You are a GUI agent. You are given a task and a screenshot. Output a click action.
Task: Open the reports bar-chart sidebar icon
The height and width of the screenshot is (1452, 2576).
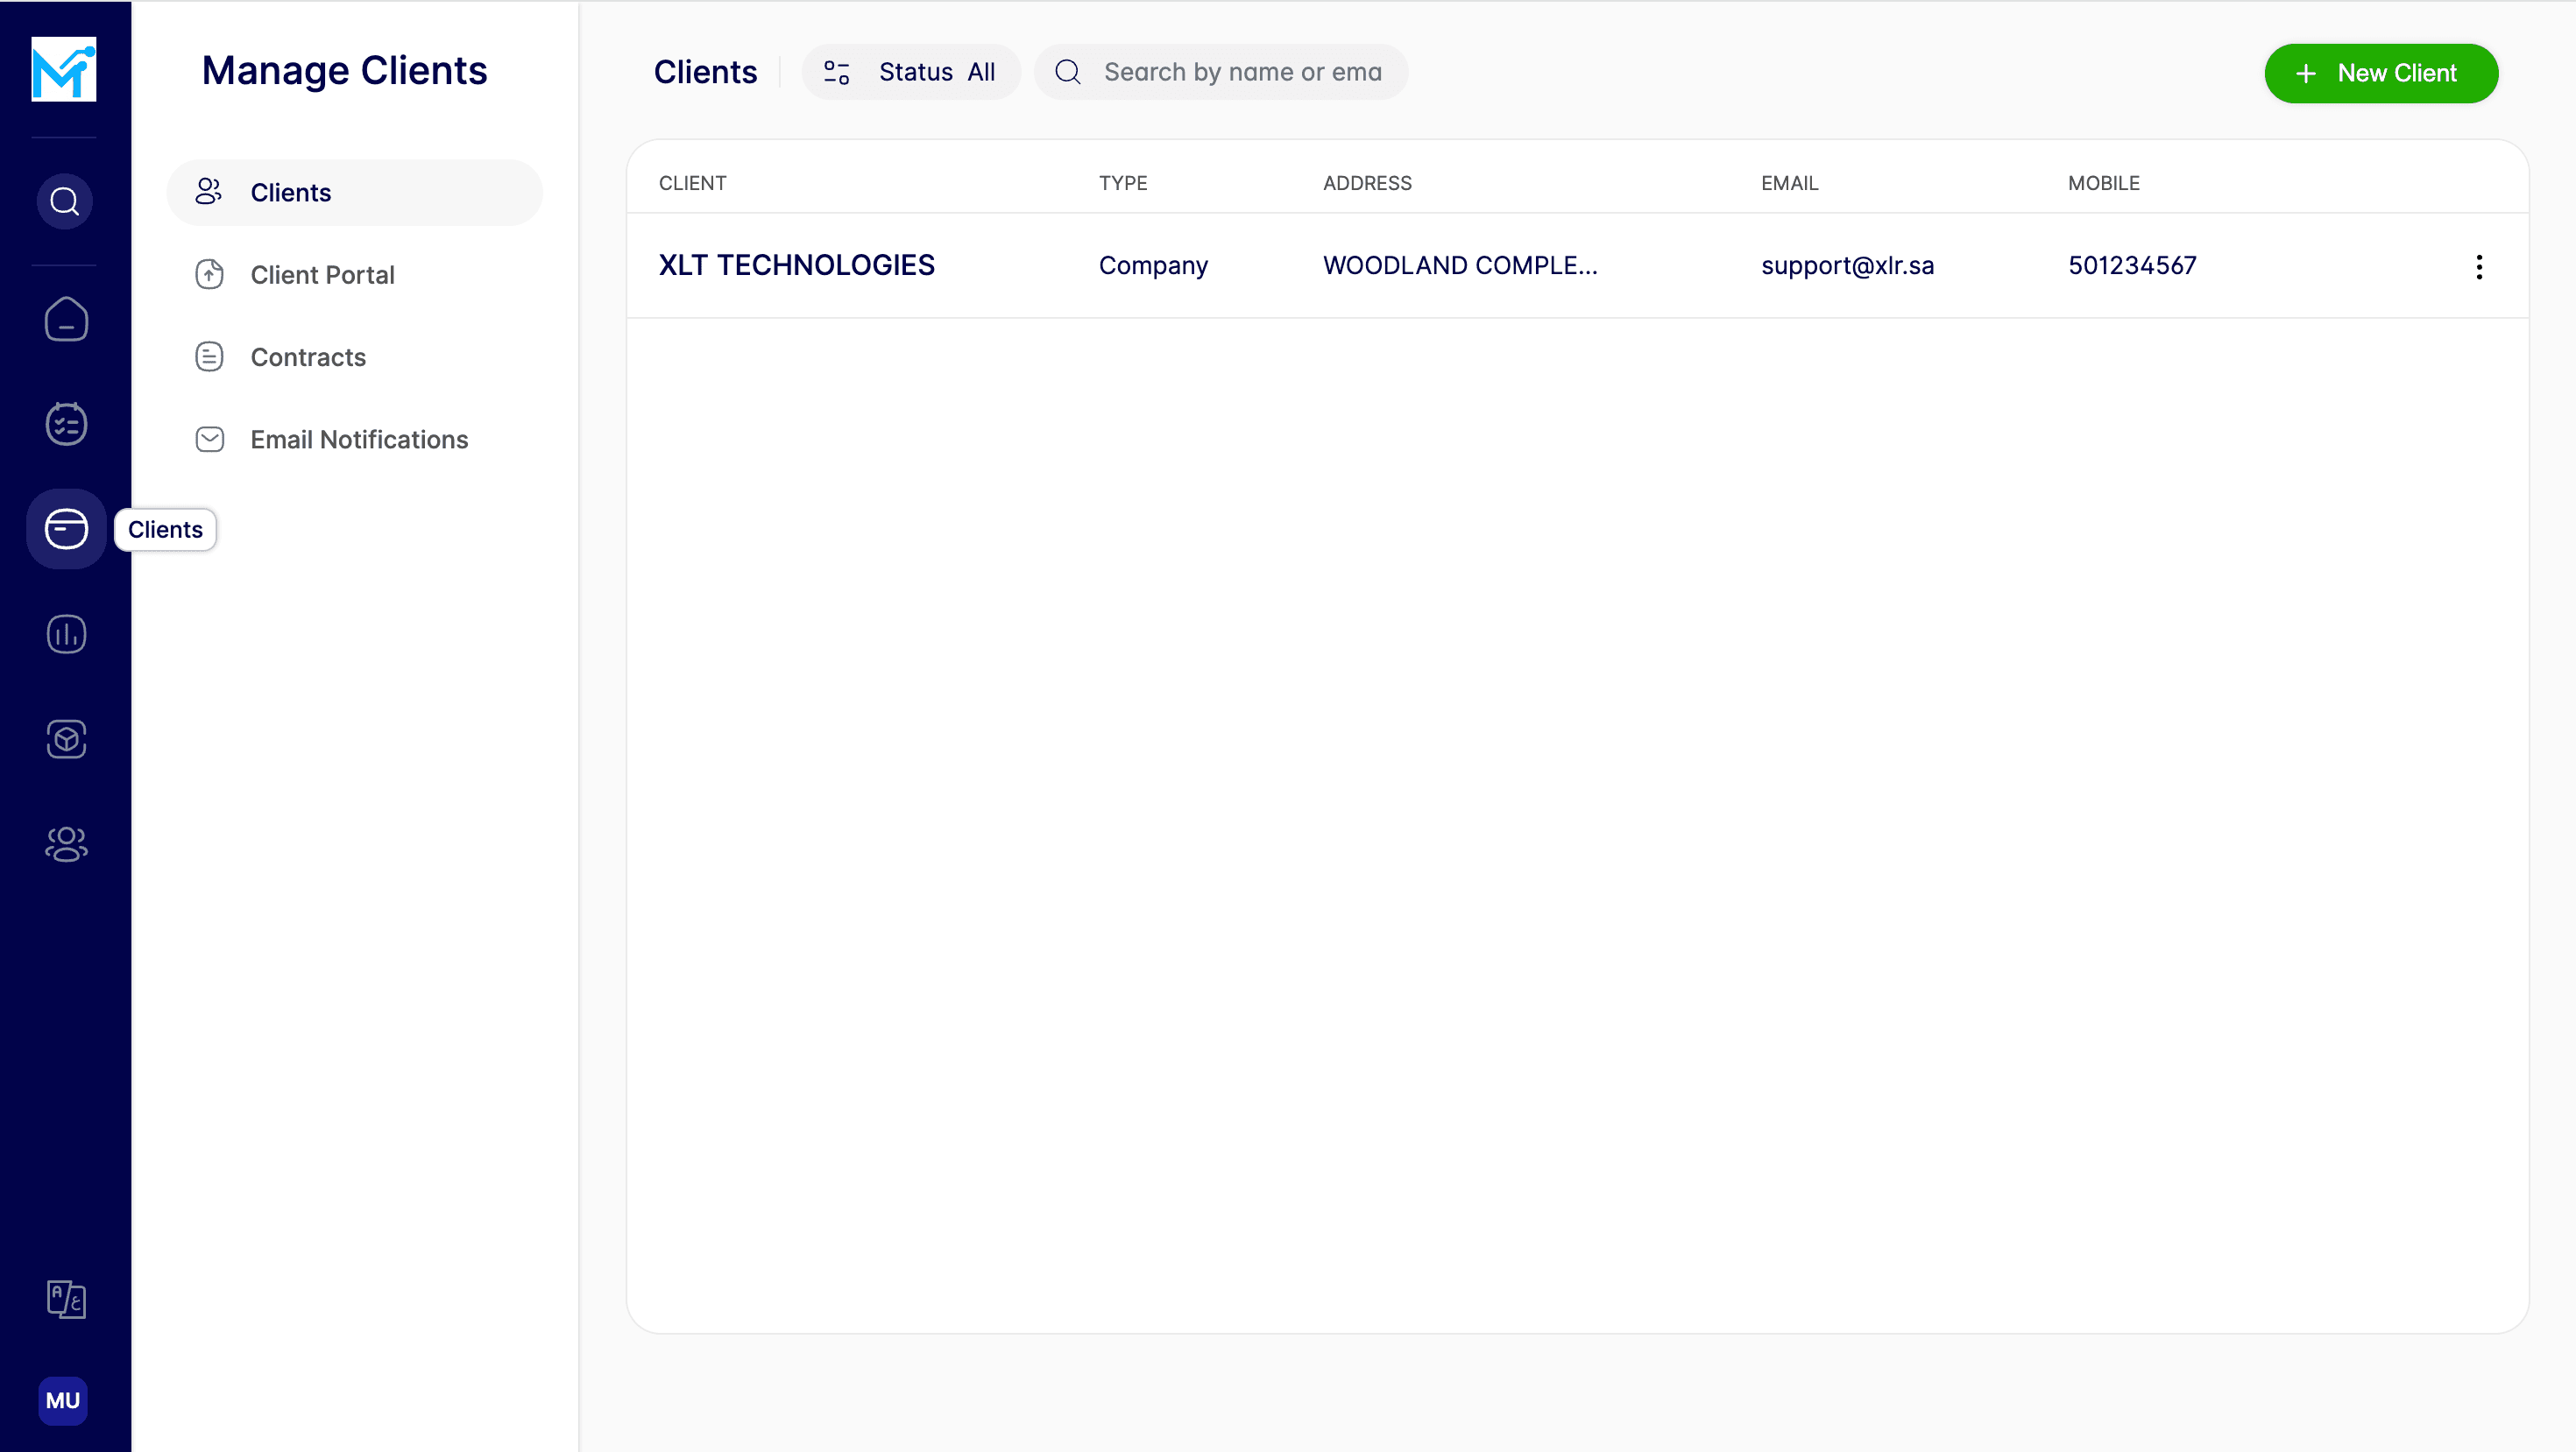click(66, 635)
